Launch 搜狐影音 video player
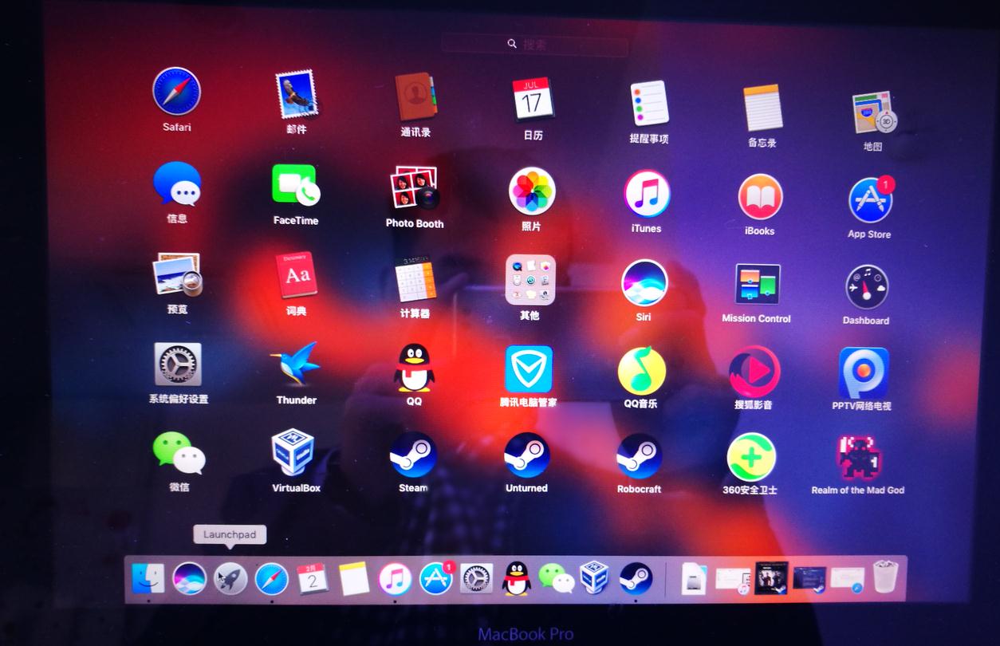This screenshot has height=646, width=1000. point(754,372)
